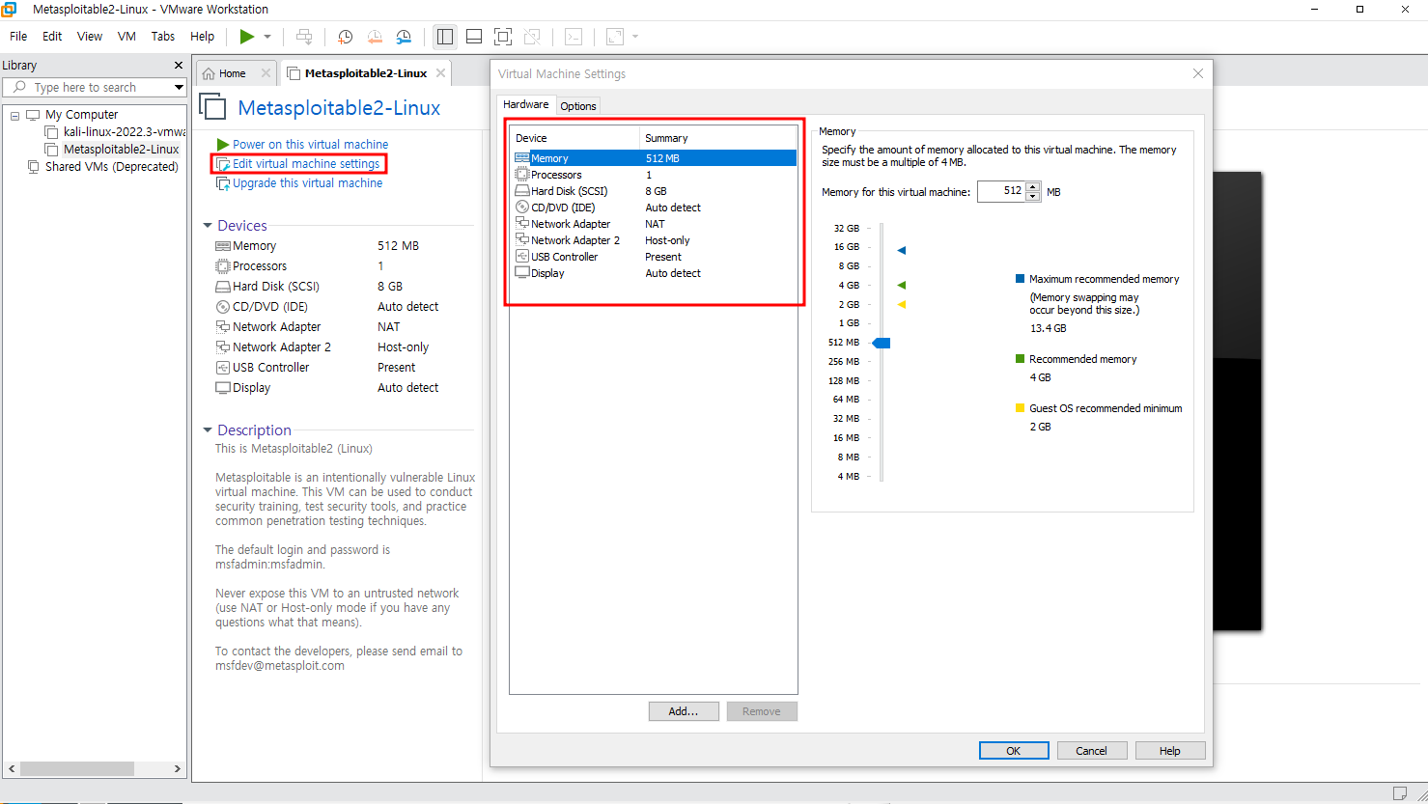1428x804 pixels.
Task: Click the Network Adapter 2 icon in summary page
Action: 223,347
